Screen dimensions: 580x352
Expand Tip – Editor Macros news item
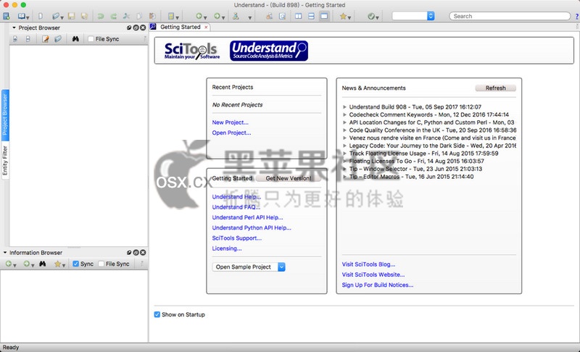(344, 177)
